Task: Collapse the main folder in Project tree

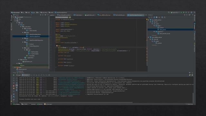Action: [x=17, y=23]
